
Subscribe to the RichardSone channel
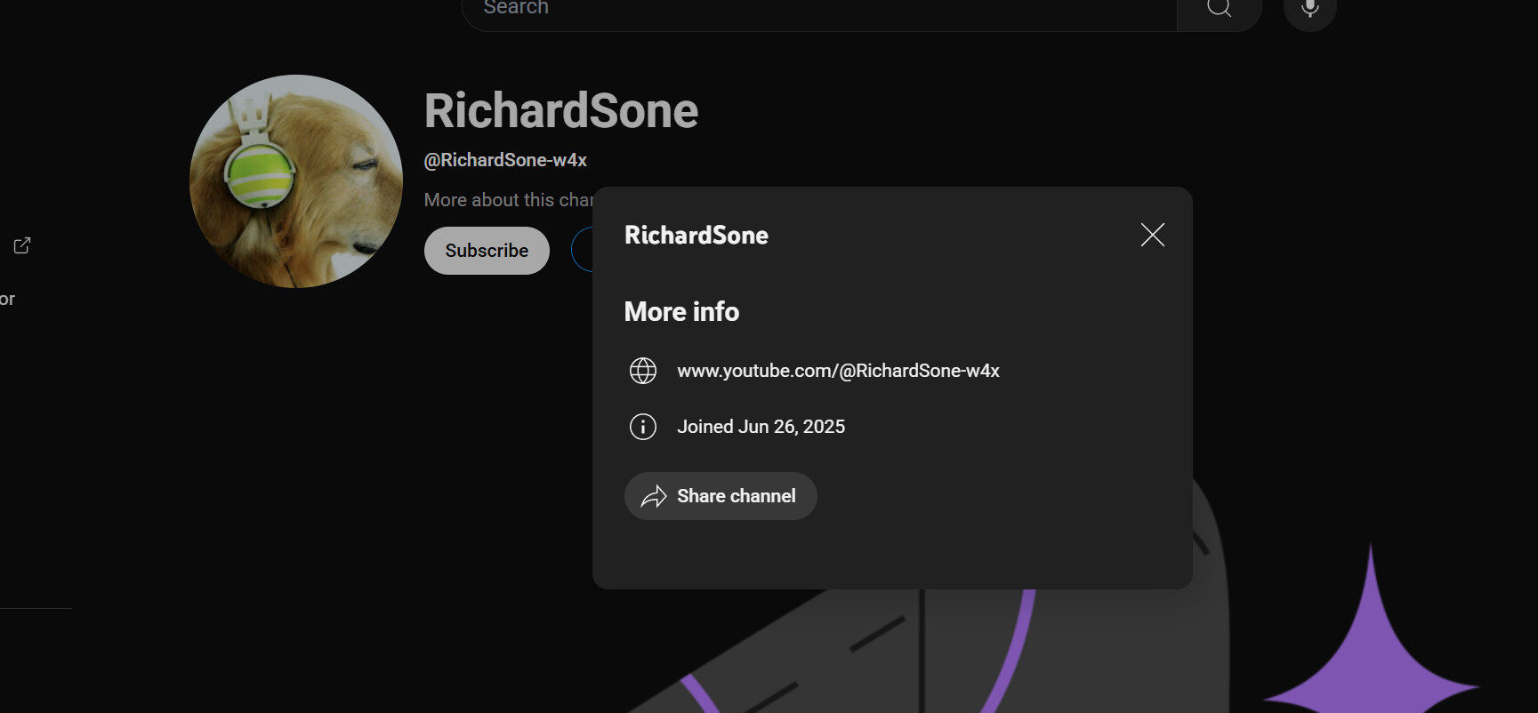487,251
